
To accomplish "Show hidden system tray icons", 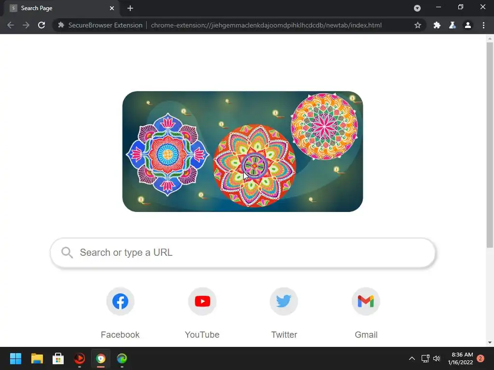I will coord(412,358).
